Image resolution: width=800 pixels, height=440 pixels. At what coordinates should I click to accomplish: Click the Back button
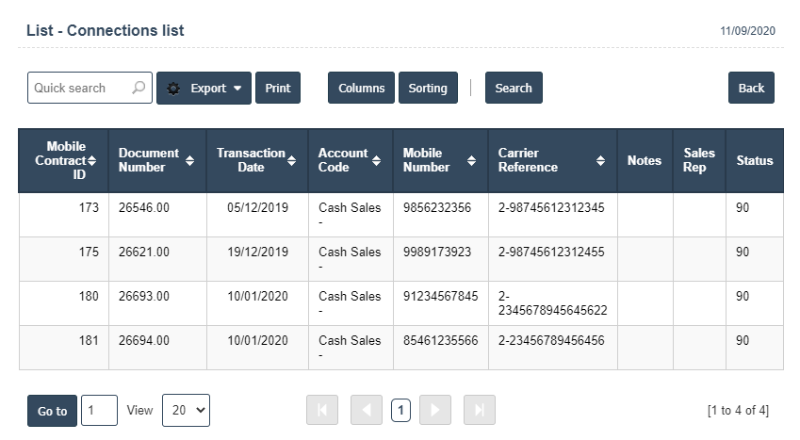[x=751, y=88]
